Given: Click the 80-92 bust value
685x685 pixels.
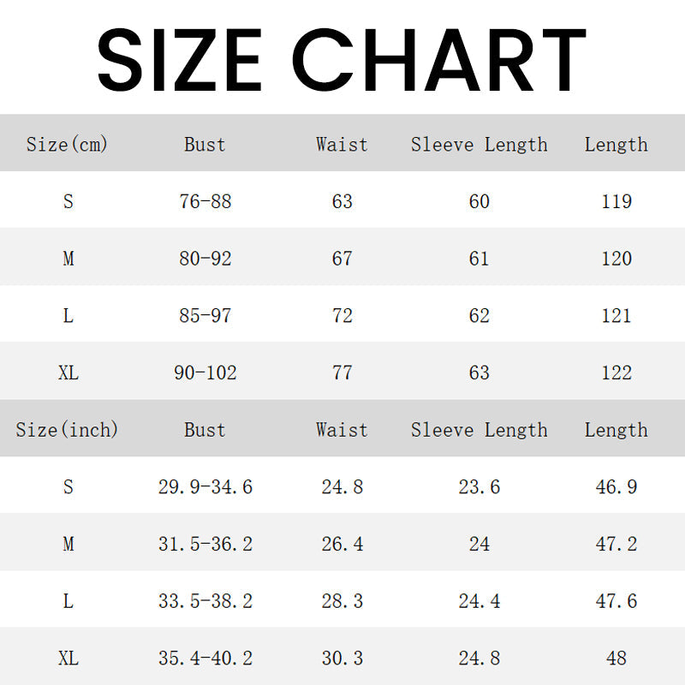Looking at the screenshot, I should point(205,259).
